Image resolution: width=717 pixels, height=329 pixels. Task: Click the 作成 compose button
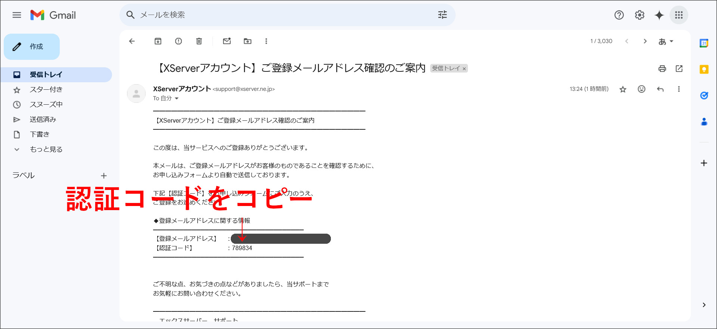32,47
